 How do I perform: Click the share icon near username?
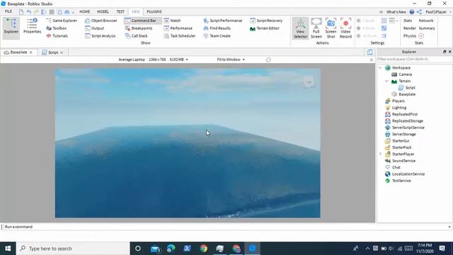click(x=419, y=12)
